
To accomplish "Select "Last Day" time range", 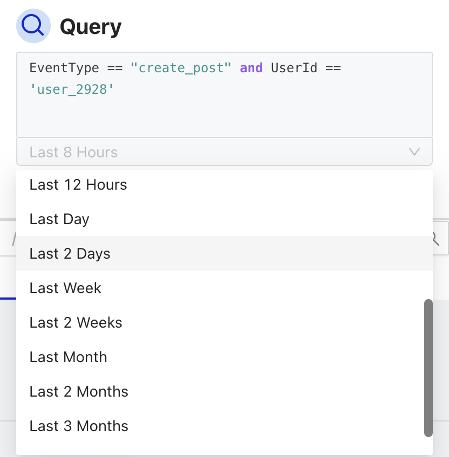I will coord(59,219).
